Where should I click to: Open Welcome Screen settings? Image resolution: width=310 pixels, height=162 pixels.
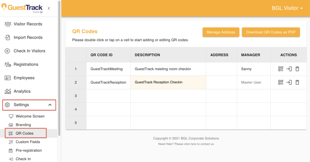[x=30, y=116]
